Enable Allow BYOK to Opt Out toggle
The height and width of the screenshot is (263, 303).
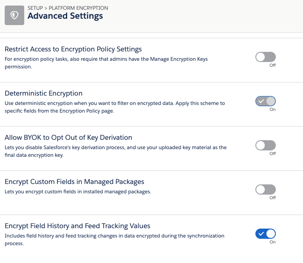tap(266, 145)
